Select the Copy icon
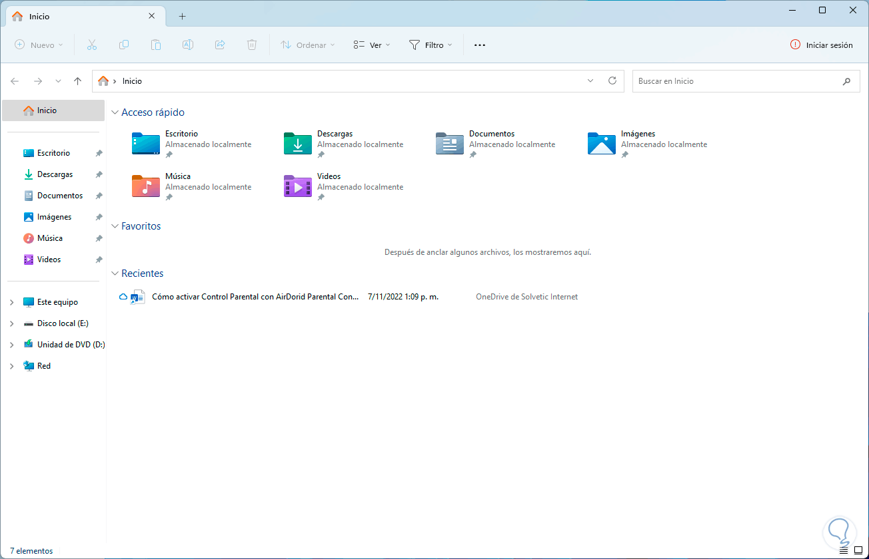The width and height of the screenshot is (869, 559). (x=124, y=45)
